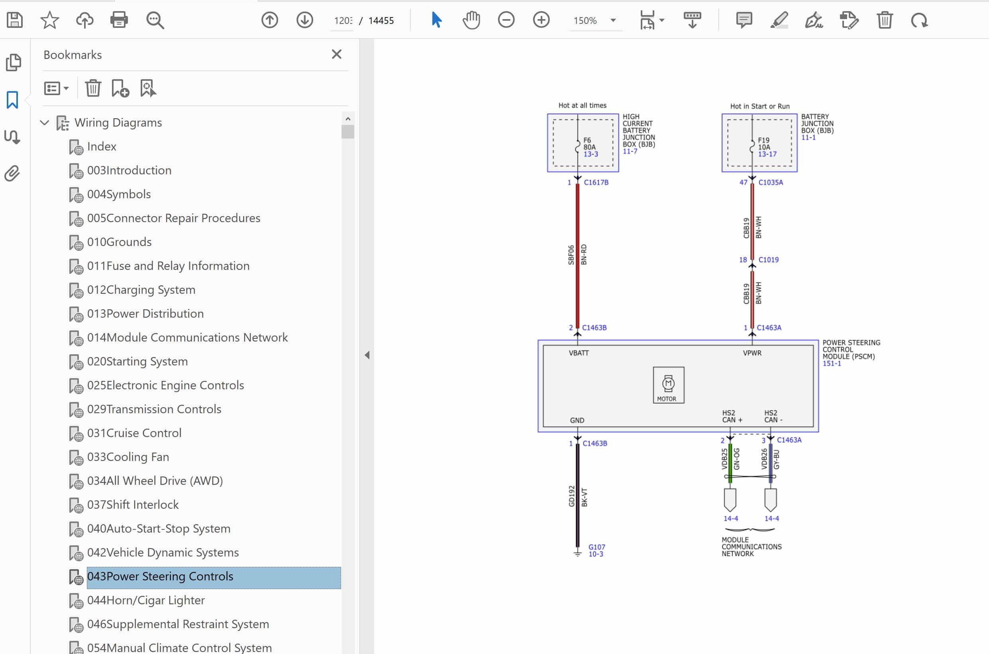Toggle the bookmarks panel icon
Viewport: 989px width, 654px height.
(12, 100)
